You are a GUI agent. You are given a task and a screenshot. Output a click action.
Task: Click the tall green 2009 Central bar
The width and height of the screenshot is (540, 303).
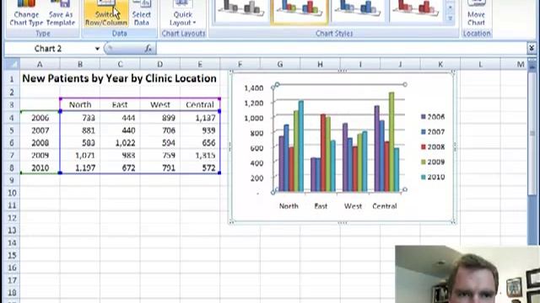pos(391,141)
